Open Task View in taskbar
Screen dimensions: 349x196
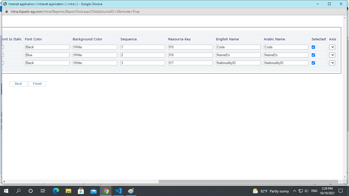(43, 191)
